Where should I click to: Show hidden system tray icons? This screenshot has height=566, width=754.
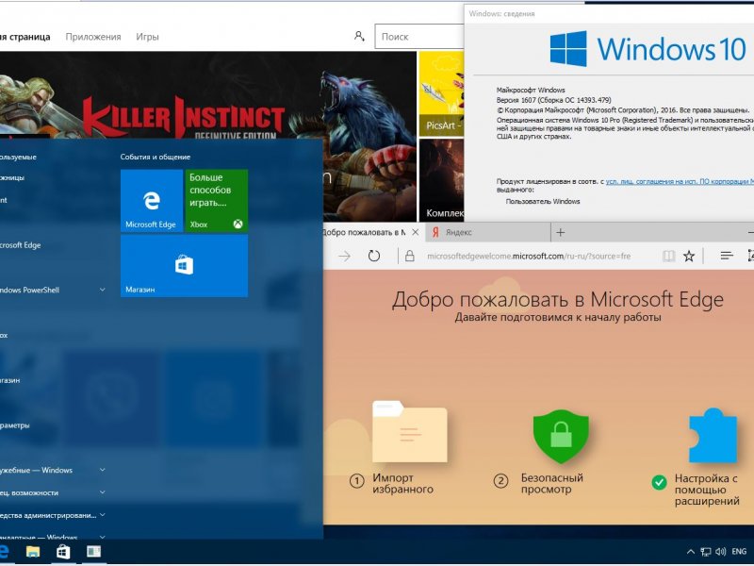(x=691, y=552)
